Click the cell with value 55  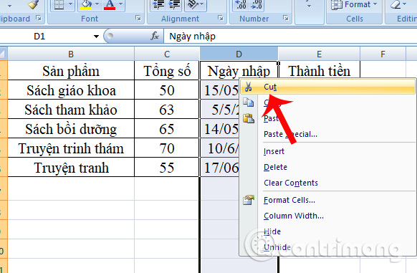(x=167, y=168)
